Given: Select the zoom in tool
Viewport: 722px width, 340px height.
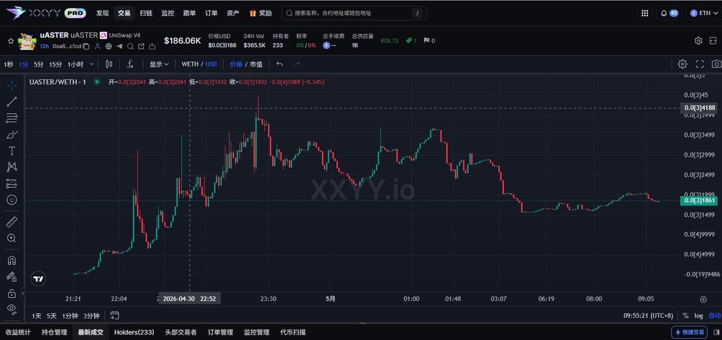Looking at the screenshot, I should click(11, 238).
